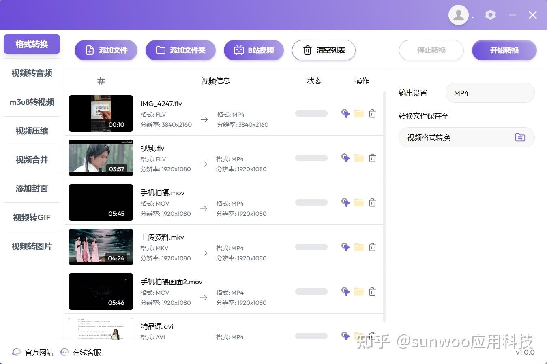This screenshot has width=547, height=364.
Task: Click the 官方网站 globe icon
Action: [17, 352]
